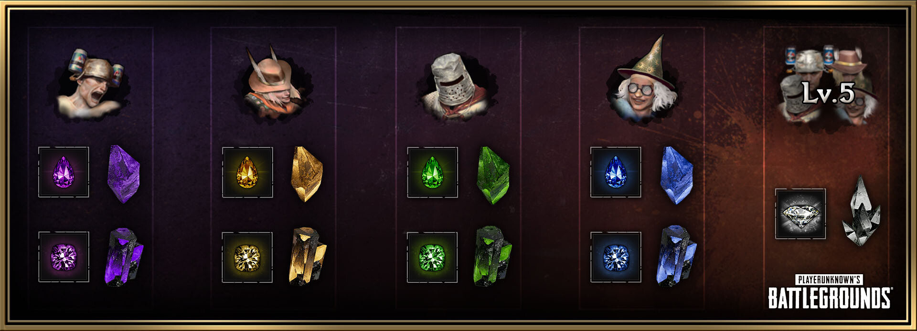Viewport: 917px width, 331px height.
Task: Click the PLAYERUNKNOWN'S BATTLEGROUNDS logo
Action: [x=829, y=292]
